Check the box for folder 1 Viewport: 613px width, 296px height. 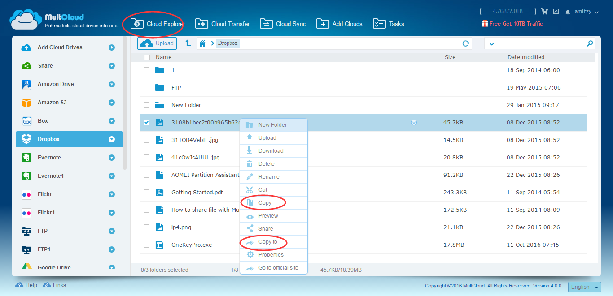pyautogui.click(x=146, y=70)
